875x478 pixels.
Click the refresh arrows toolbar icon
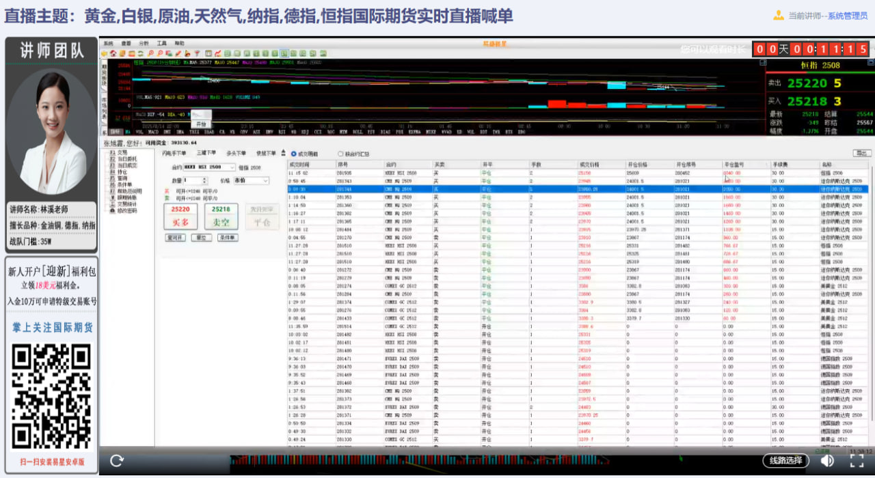coord(141,53)
